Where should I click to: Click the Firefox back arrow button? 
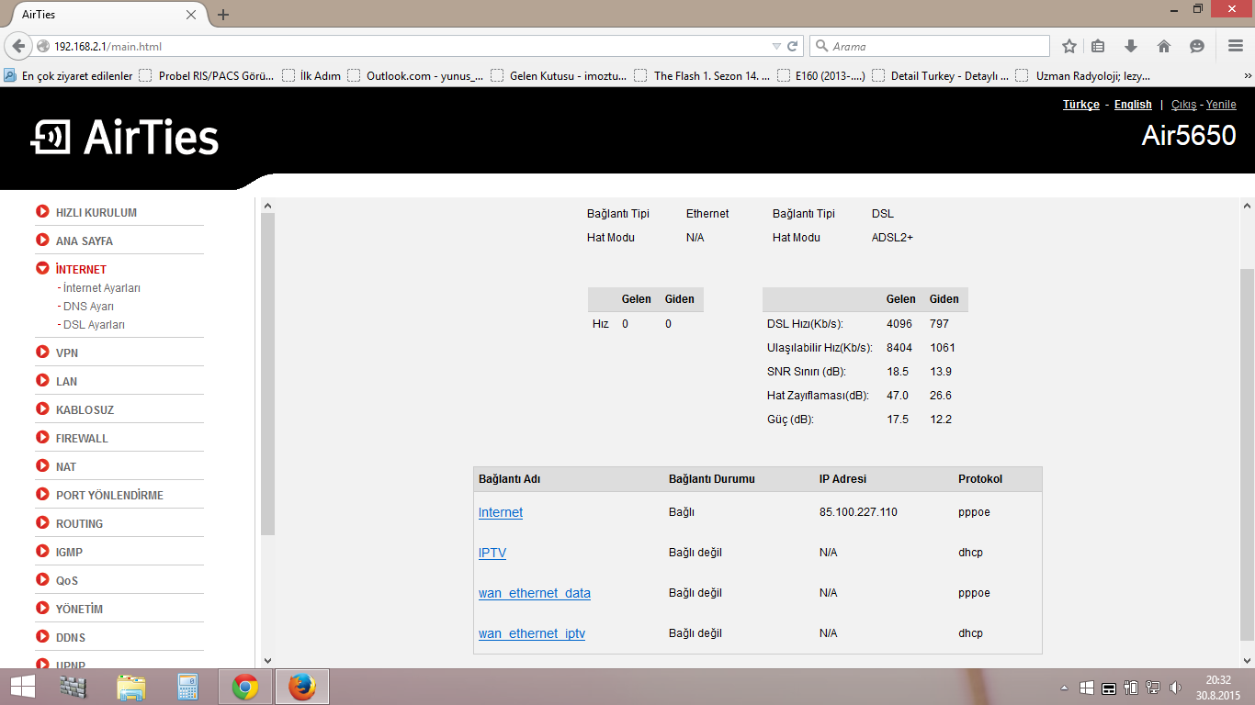(18, 46)
